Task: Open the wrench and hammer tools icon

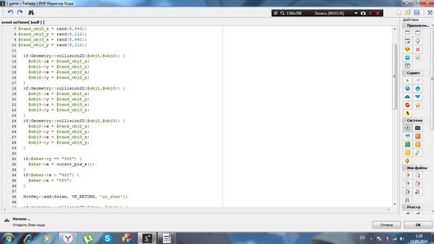Action: [x=430, y=12]
